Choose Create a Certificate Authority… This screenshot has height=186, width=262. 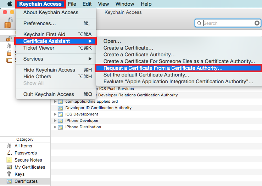tap(179, 55)
